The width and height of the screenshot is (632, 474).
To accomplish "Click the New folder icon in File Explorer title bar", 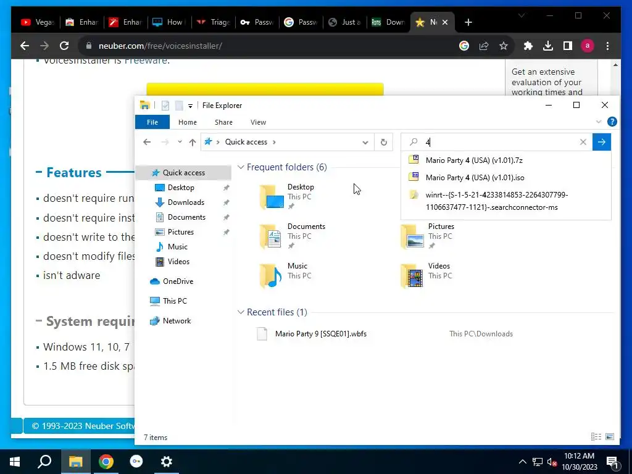I will (179, 106).
